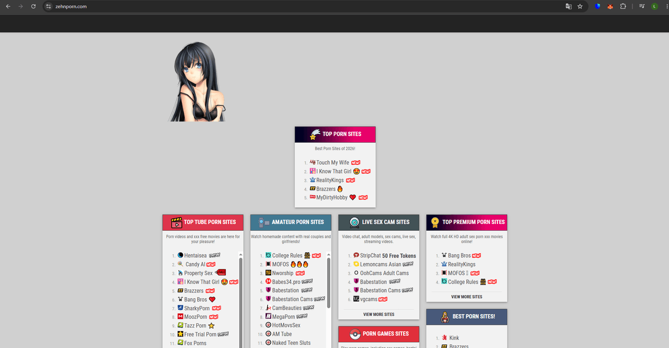Open the OohCams Adult Cams link
This screenshot has width=669, height=348.
tap(384, 273)
